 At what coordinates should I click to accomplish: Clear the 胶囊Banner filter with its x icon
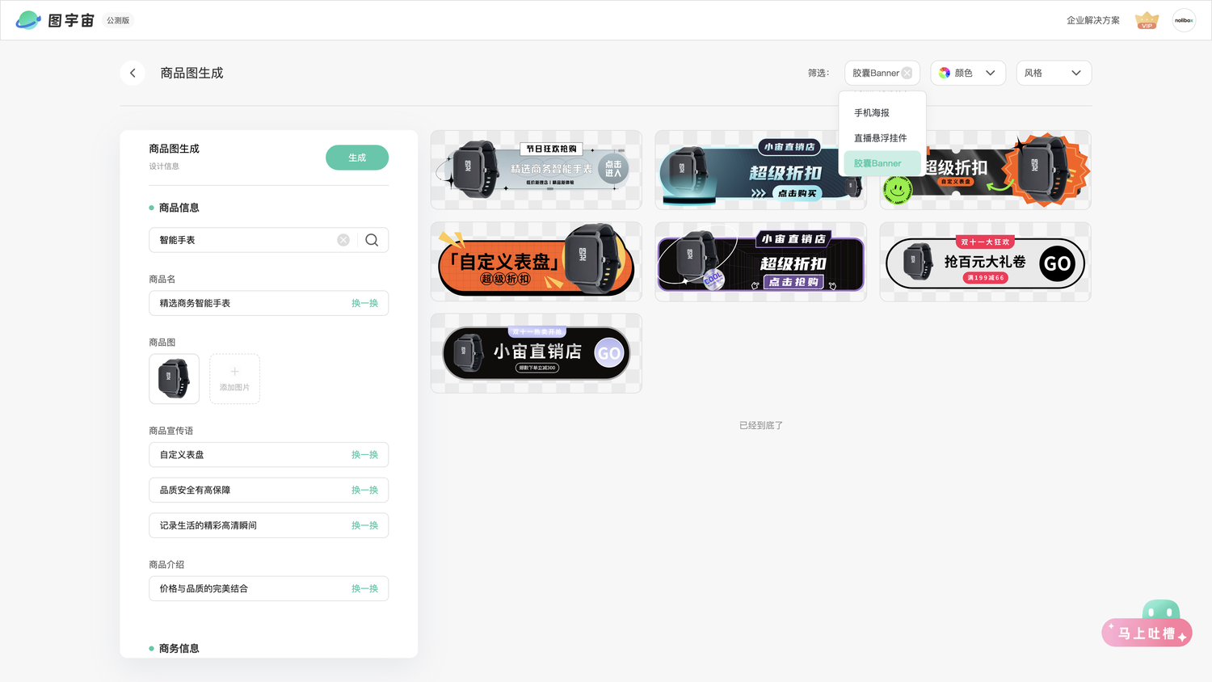tap(907, 73)
